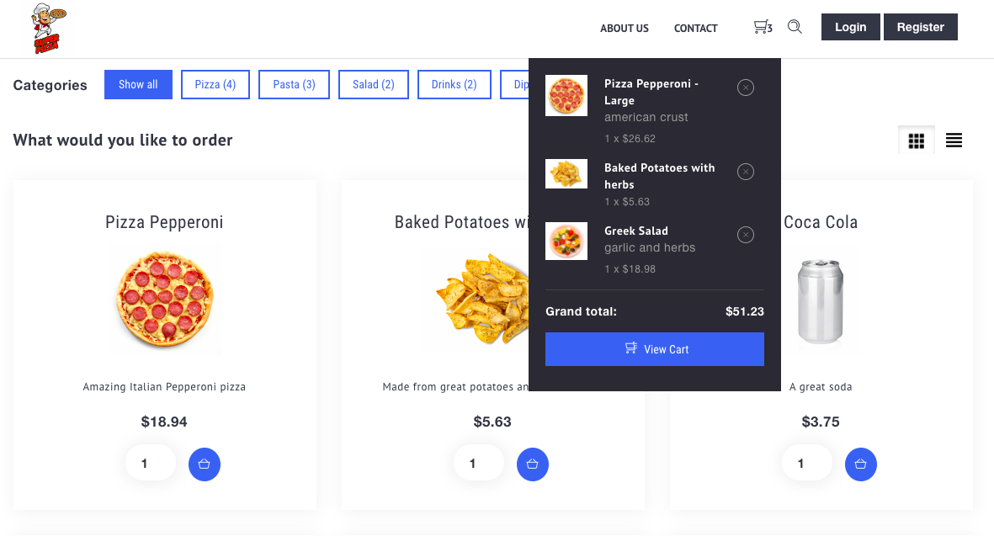Viewport: 994px width, 536px height.
Task: Filter by Pizza (4) category
Action: tap(215, 85)
